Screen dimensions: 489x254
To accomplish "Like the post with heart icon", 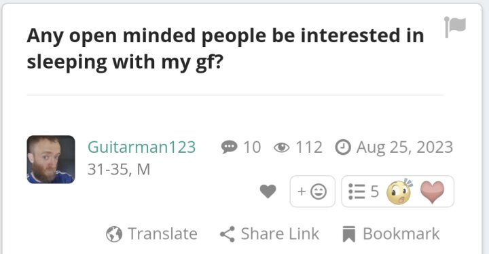I will click(268, 192).
